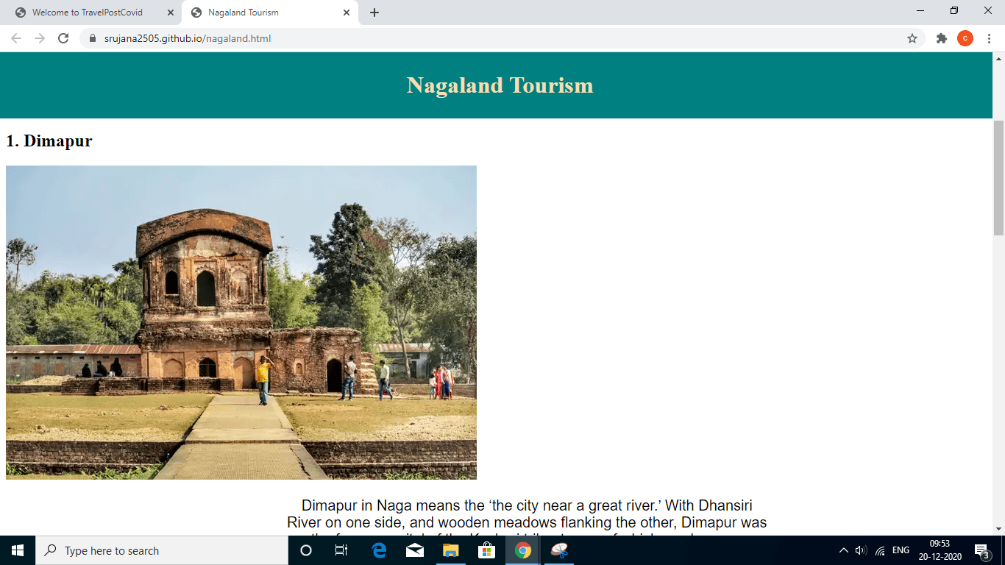
Task: Go forward to next page
Action: click(40, 38)
